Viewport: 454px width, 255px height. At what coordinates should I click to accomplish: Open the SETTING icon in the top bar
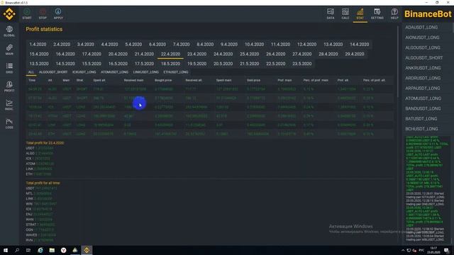(377, 13)
